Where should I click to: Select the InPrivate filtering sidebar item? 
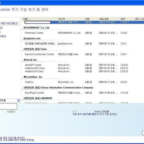pos(3,36)
